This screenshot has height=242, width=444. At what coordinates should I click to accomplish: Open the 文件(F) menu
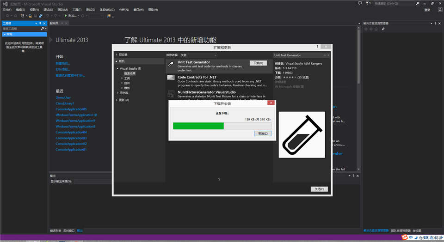(x=7, y=10)
